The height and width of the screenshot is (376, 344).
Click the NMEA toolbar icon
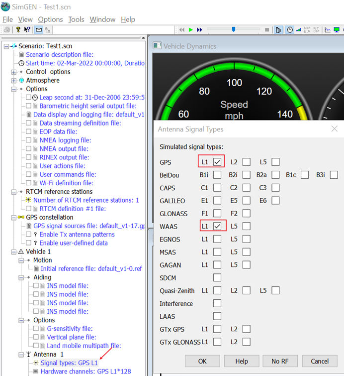[307, 30]
